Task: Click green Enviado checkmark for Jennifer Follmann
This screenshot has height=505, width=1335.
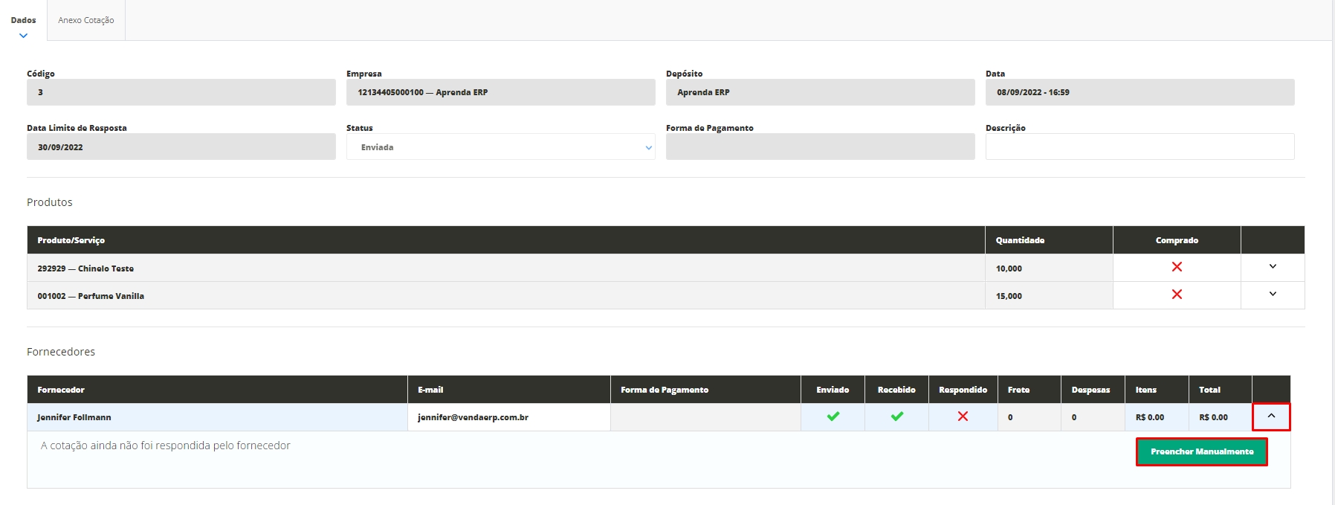Action: (x=833, y=416)
